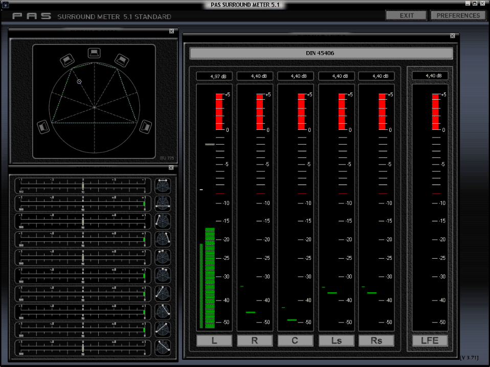Click the EXIT button
Image resolution: width=490 pixels, height=367 pixels.
click(406, 15)
